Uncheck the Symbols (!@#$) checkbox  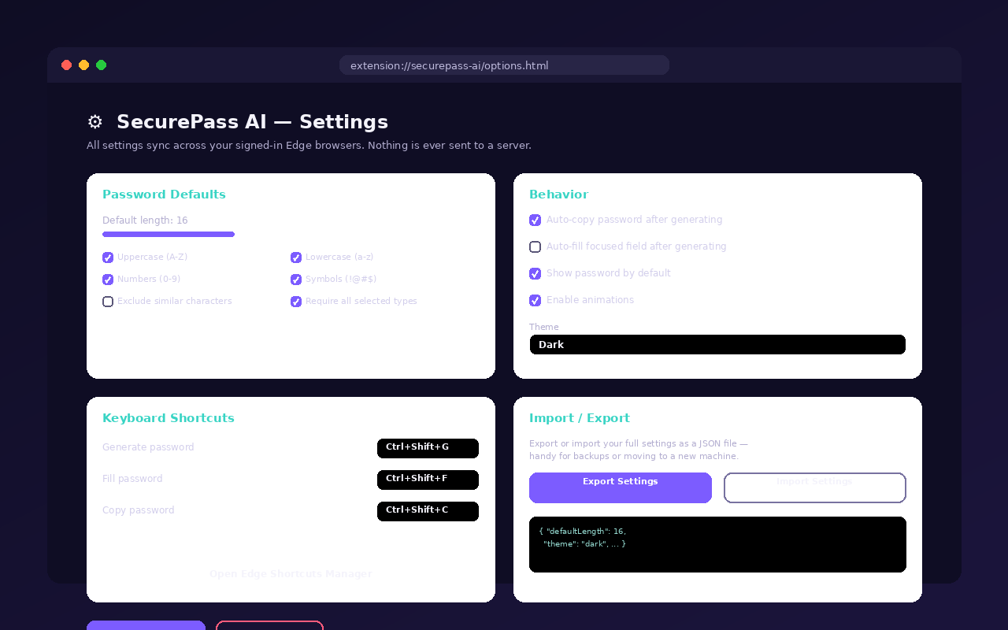tap(296, 280)
